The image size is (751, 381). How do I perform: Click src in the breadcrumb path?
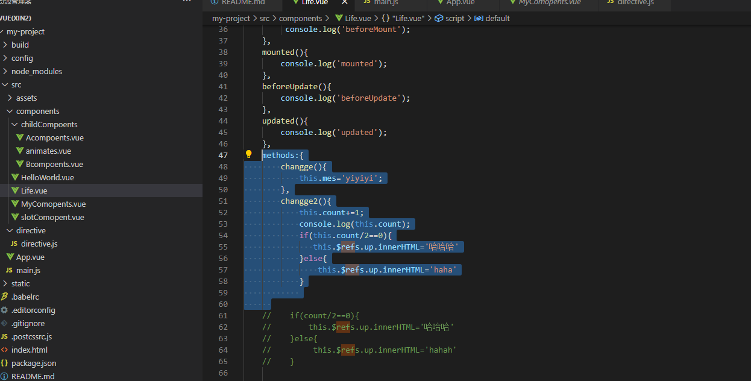[265, 18]
